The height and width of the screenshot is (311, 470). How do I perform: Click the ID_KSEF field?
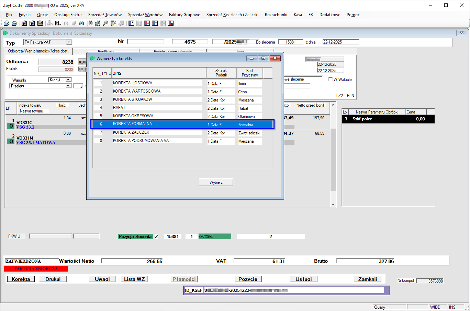point(294,290)
